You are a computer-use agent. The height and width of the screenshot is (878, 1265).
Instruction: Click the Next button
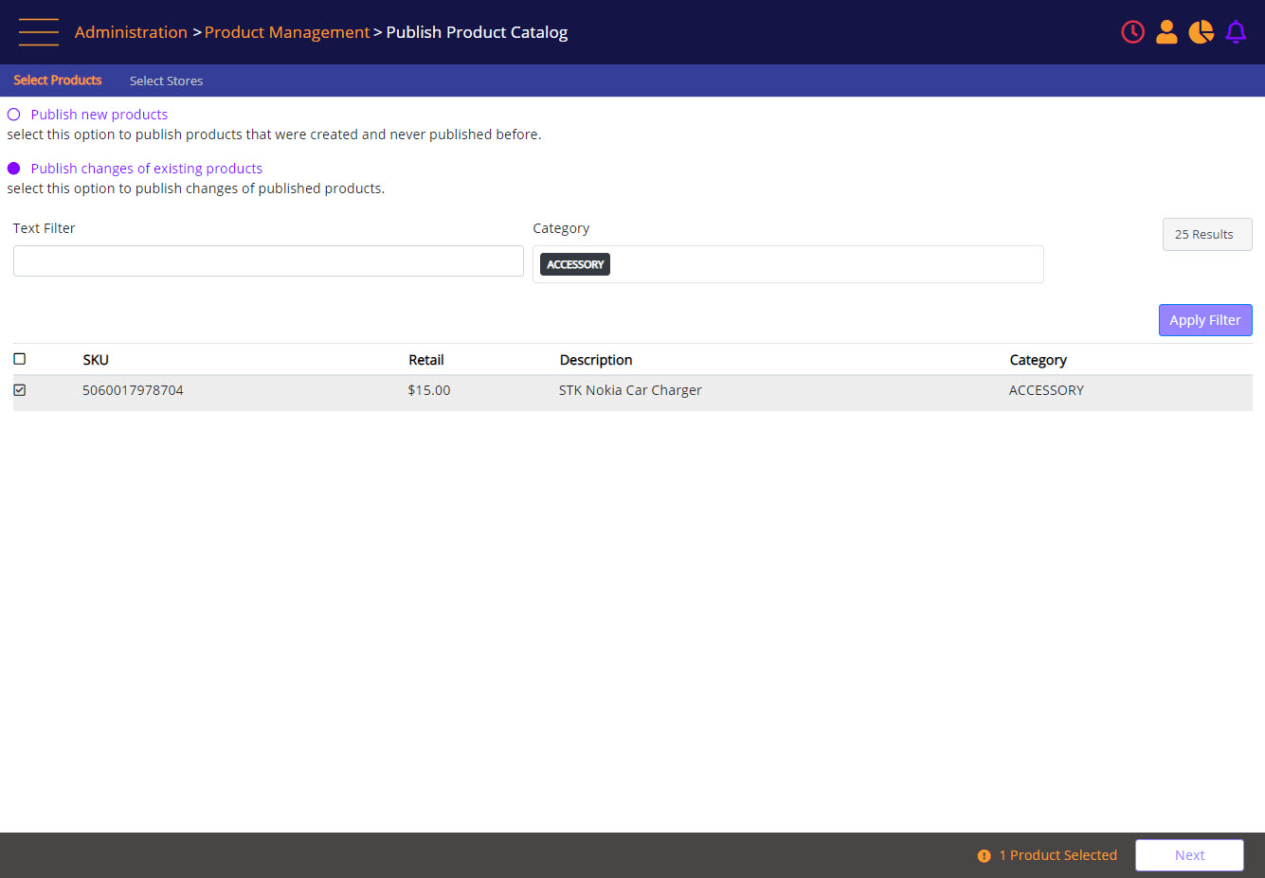pos(1189,855)
